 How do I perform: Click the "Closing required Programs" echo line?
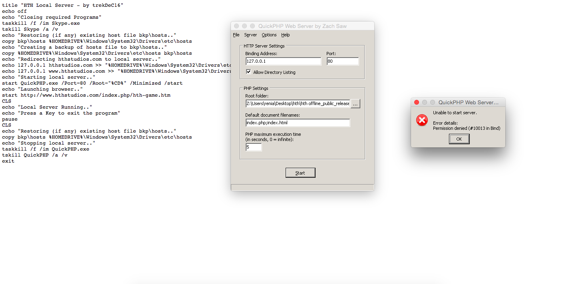(52, 17)
